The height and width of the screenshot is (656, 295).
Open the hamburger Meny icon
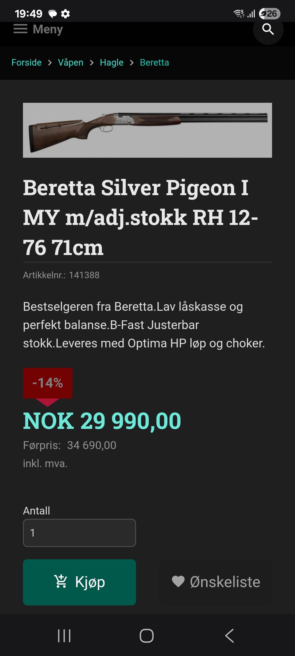(x=20, y=29)
